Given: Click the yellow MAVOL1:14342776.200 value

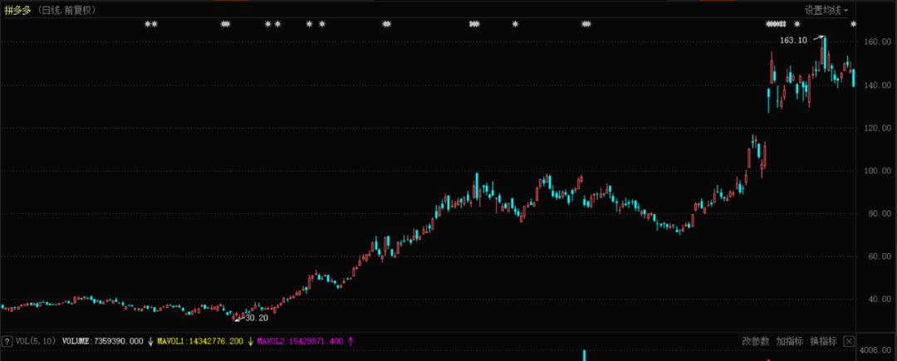Looking at the screenshot, I should [x=201, y=342].
